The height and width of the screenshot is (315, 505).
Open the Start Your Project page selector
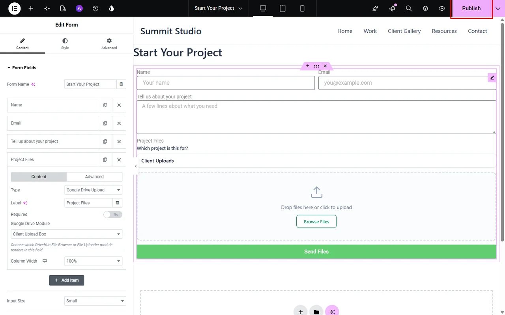pos(219,8)
